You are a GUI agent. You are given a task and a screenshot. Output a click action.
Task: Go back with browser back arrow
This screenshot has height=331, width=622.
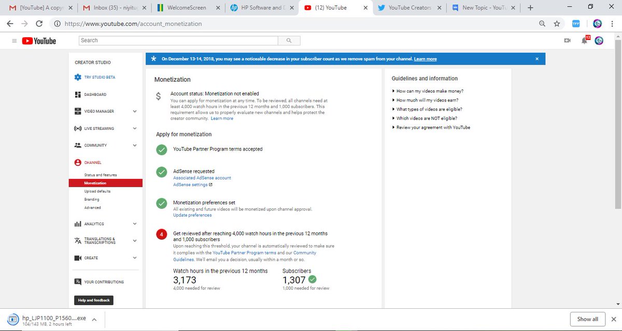(10, 24)
